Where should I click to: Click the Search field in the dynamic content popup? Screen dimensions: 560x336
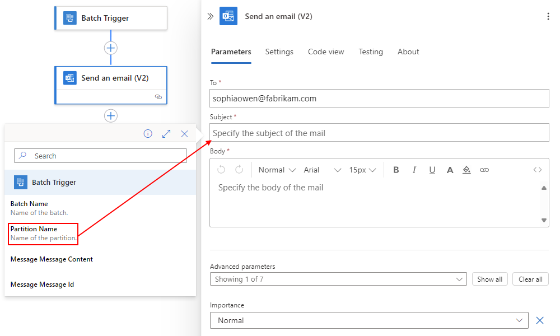[x=100, y=156]
